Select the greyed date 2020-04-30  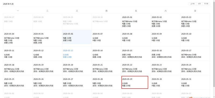98,17
